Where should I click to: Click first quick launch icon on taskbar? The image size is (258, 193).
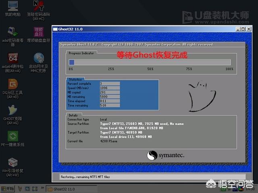(x=20, y=189)
